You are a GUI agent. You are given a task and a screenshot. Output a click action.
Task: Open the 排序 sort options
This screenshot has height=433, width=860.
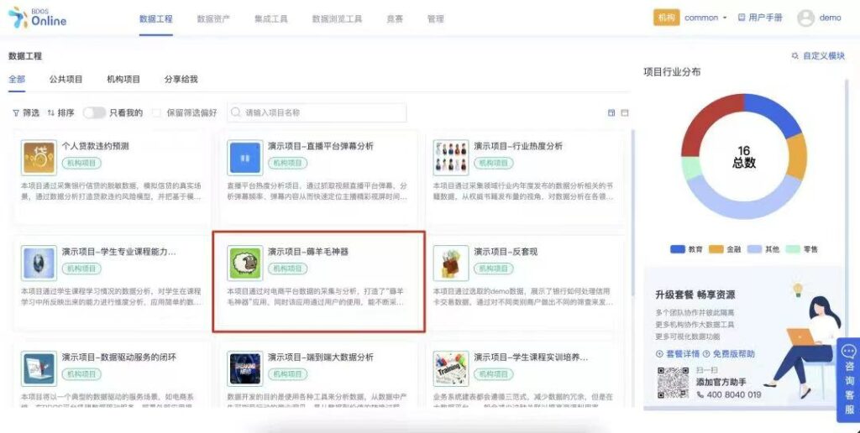[x=60, y=113]
